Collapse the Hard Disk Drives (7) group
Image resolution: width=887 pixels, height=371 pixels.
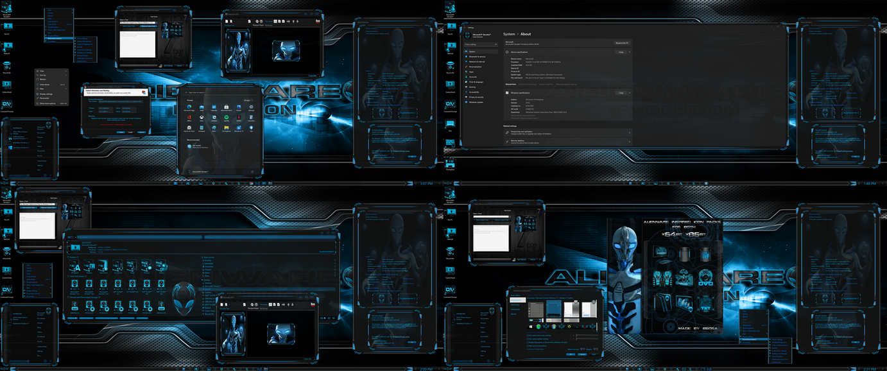[x=77, y=276]
